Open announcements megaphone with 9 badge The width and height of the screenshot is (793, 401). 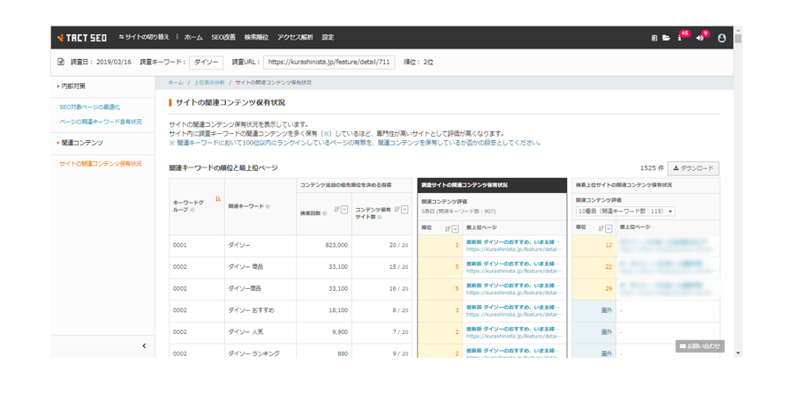pos(699,38)
